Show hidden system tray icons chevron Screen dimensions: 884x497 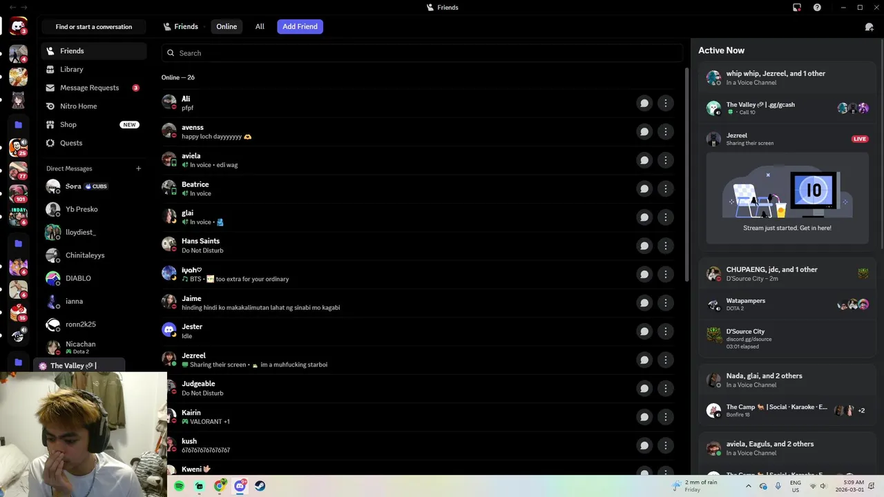748,486
